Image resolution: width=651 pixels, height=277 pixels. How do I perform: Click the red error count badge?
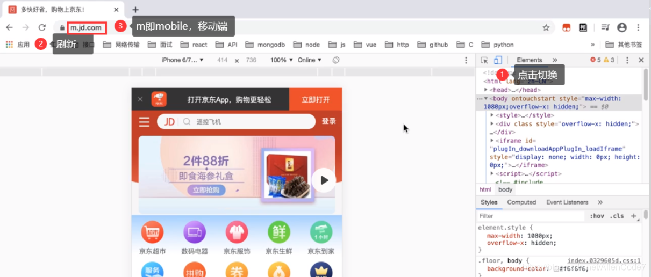click(x=596, y=60)
